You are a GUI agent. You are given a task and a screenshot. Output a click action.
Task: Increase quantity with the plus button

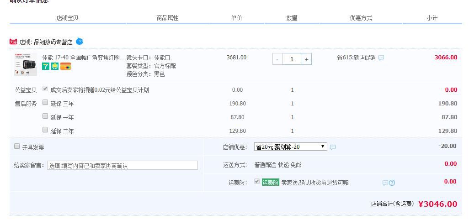click(x=307, y=59)
